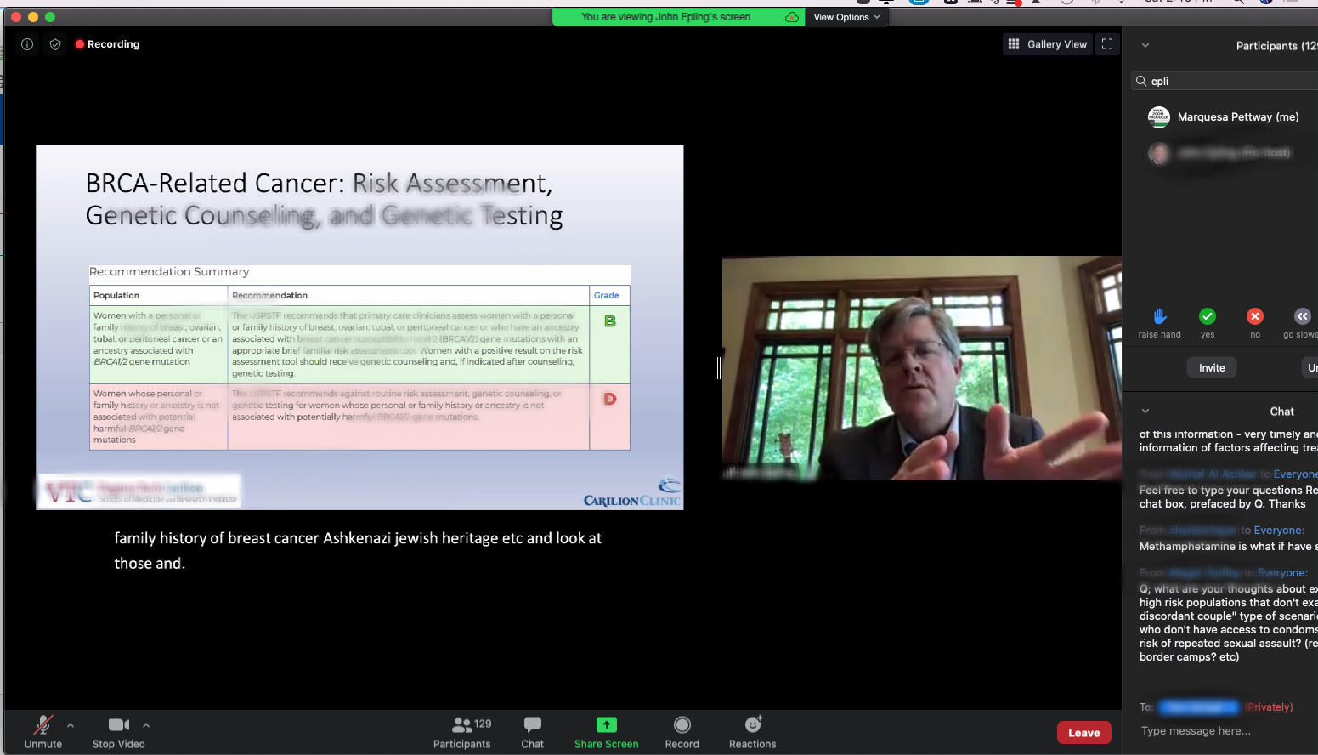Click the red grade 'D' cell

pyautogui.click(x=609, y=417)
